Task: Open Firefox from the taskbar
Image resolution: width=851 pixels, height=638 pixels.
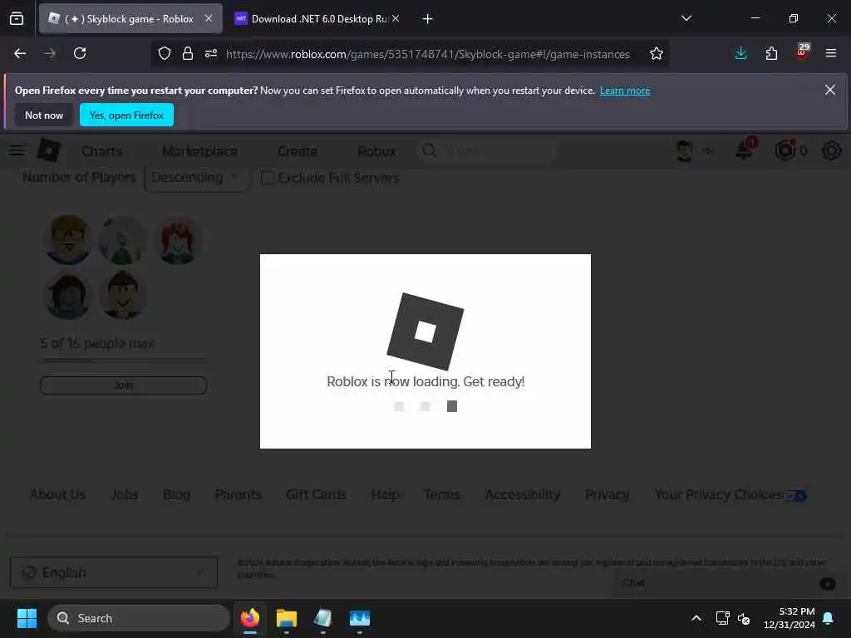Action: [x=250, y=618]
